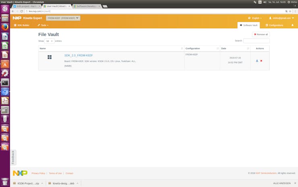Open NXP Semiconductors footer link
This screenshot has width=298, height=187.
click(266, 173)
